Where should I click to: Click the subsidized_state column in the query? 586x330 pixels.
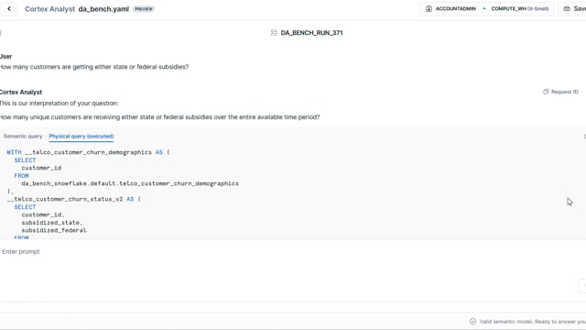point(51,223)
